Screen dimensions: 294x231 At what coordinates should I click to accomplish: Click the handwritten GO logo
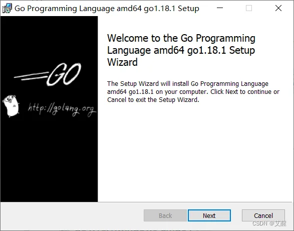[64, 74]
